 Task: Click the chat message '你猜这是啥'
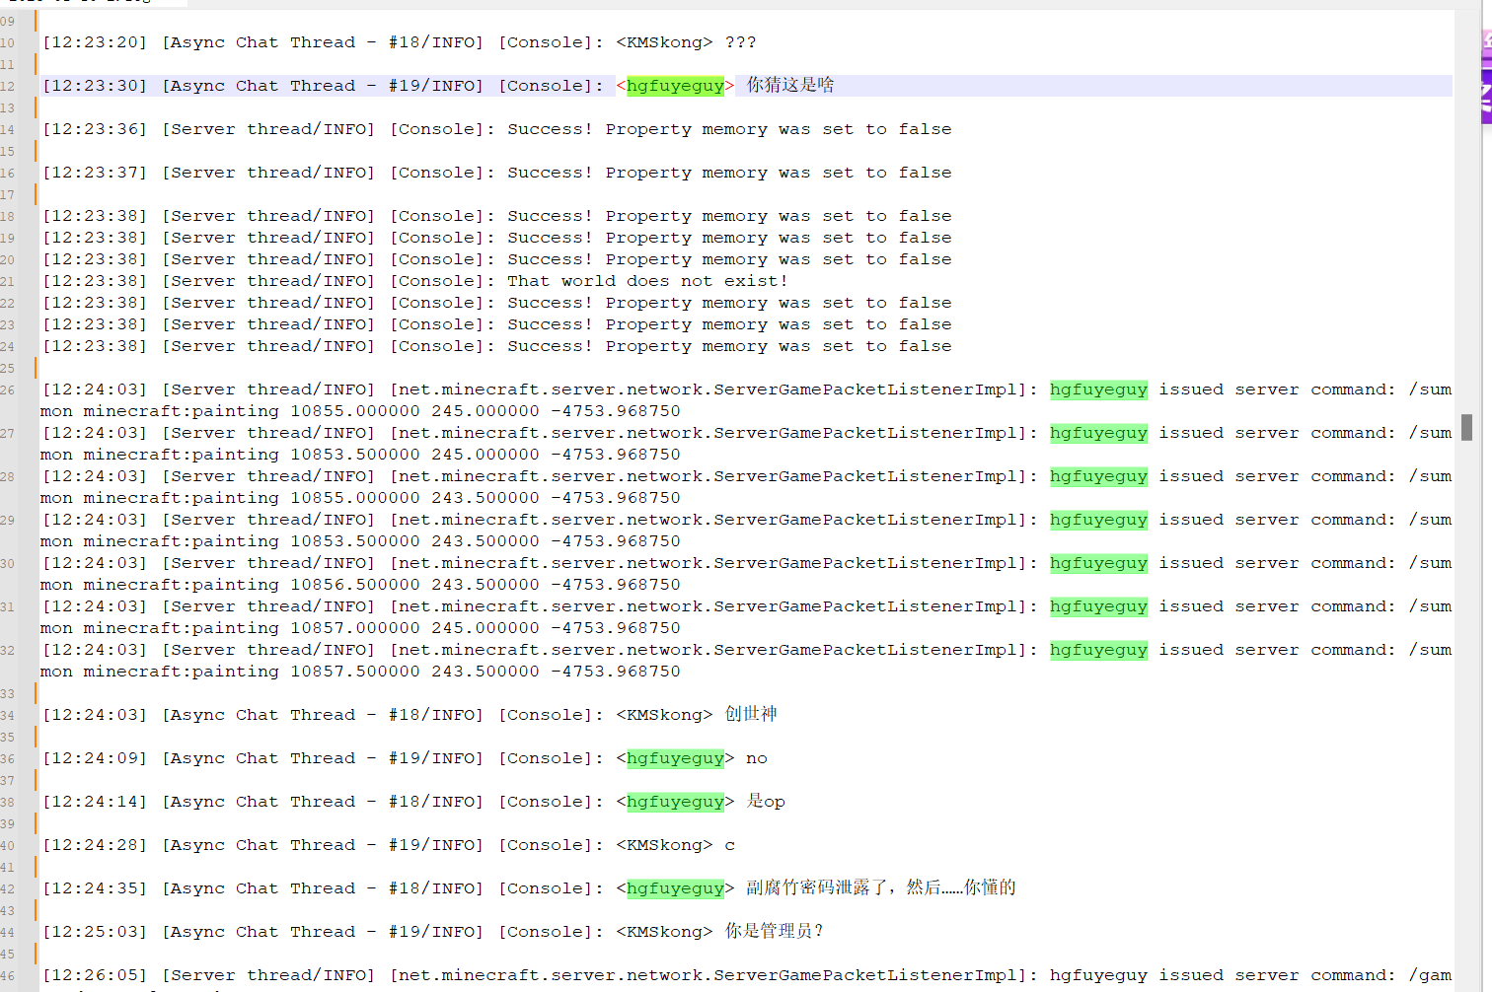coord(789,85)
